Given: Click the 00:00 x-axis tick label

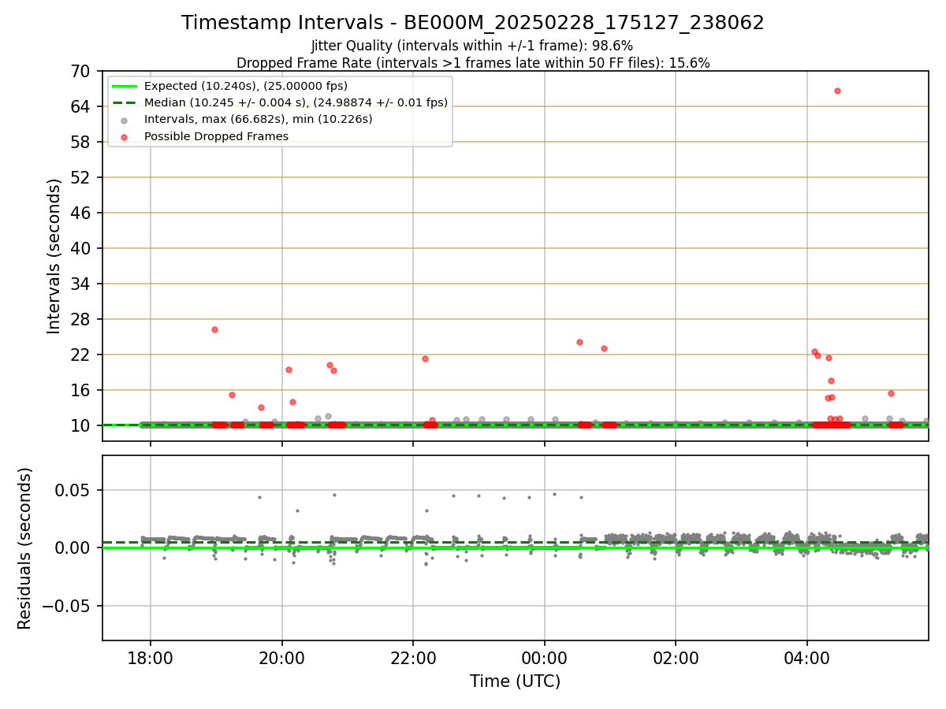Looking at the screenshot, I should click(545, 658).
